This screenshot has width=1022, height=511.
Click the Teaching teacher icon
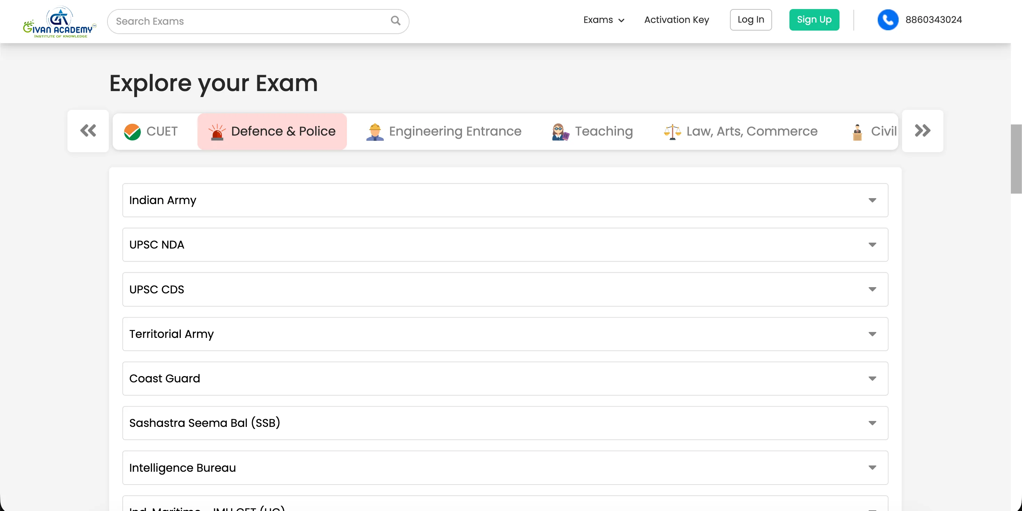[560, 132]
